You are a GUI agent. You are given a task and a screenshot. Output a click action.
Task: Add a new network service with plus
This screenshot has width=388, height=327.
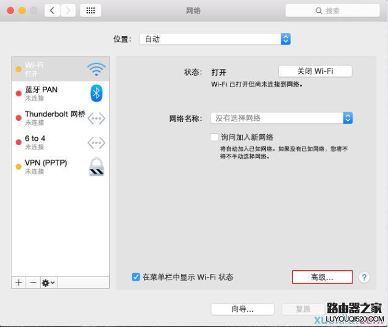18,282
